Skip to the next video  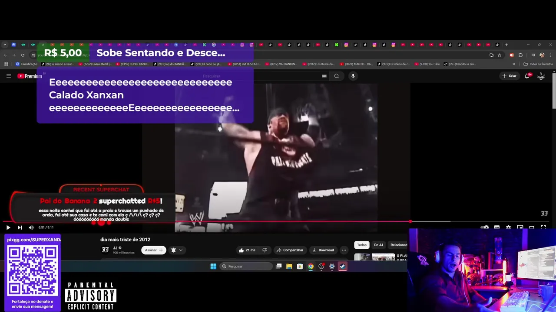point(20,227)
